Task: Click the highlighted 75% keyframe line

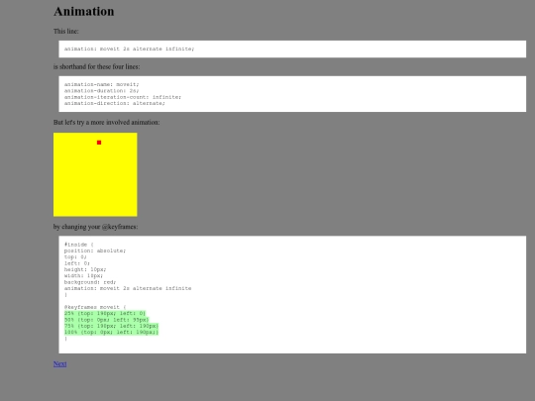Action: click(111, 326)
